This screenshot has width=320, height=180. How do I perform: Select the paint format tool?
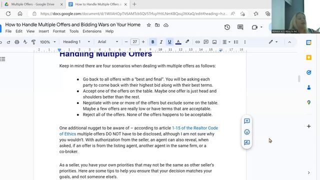tap(33, 42)
